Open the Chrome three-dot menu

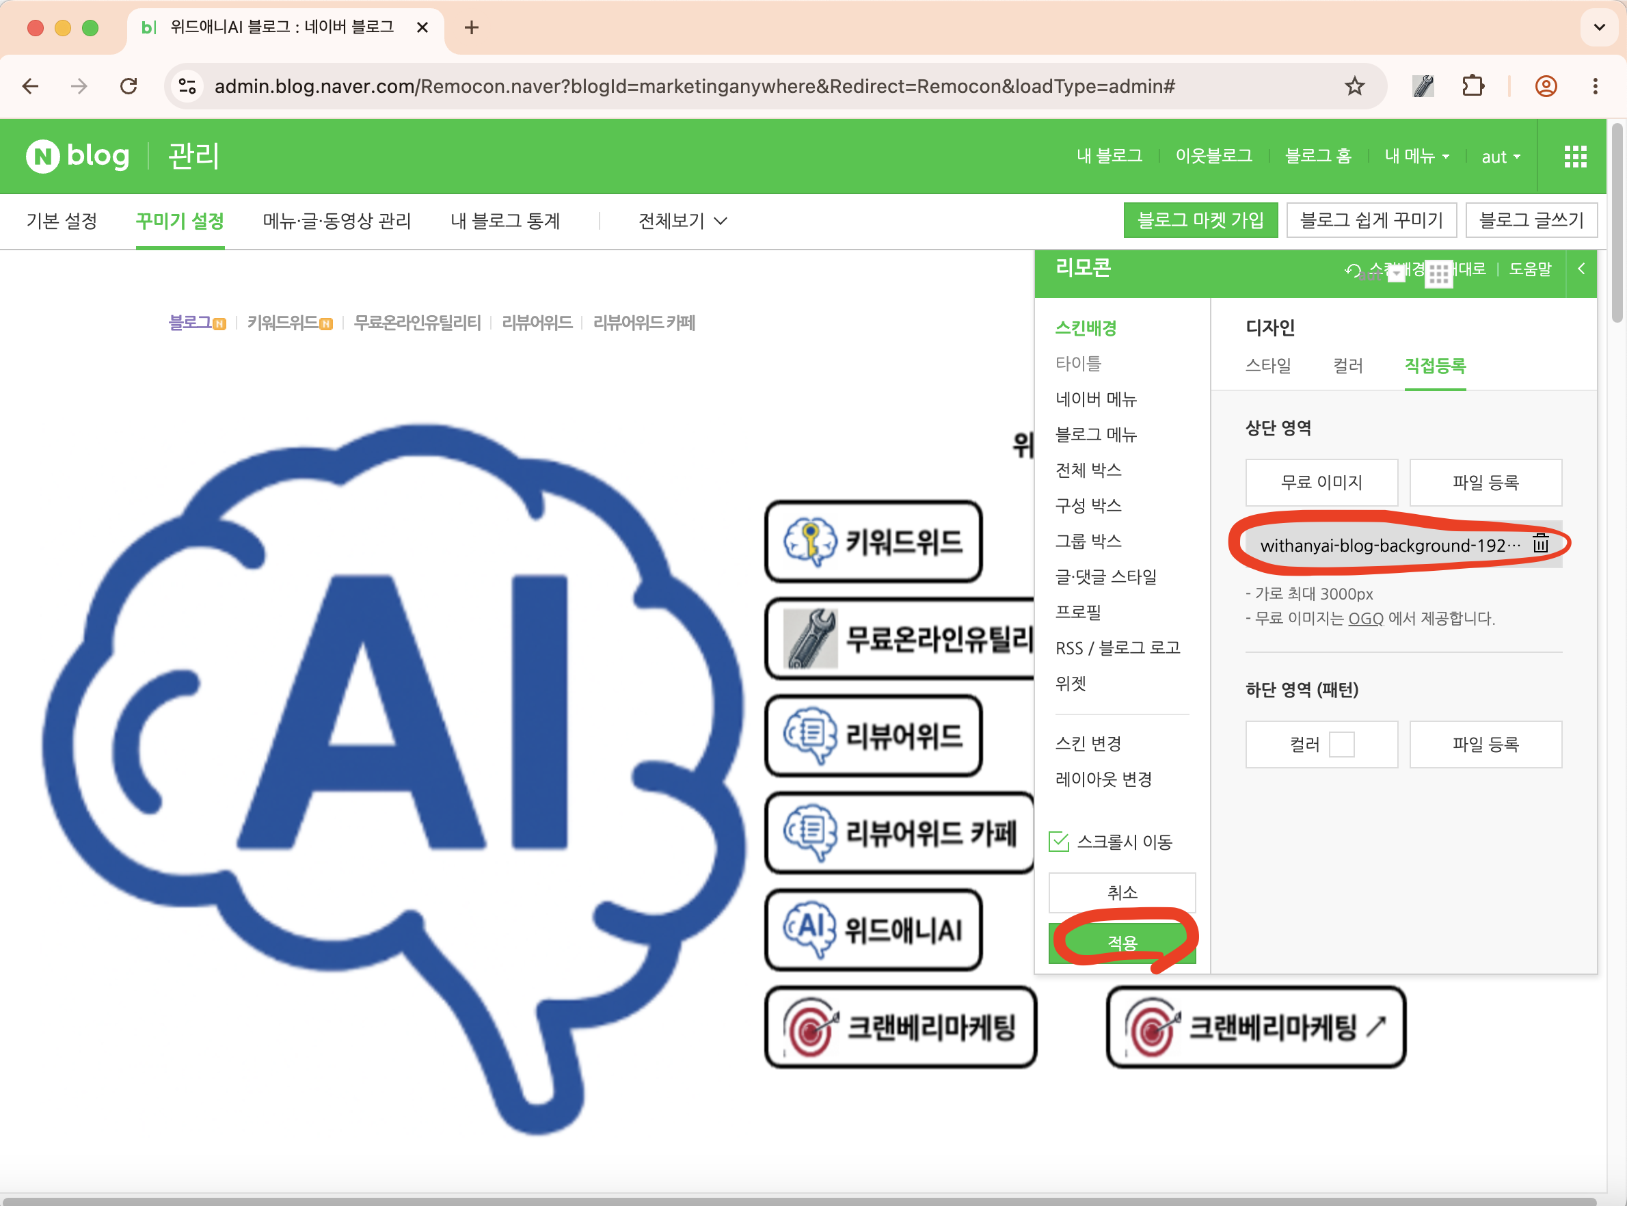point(1596,86)
